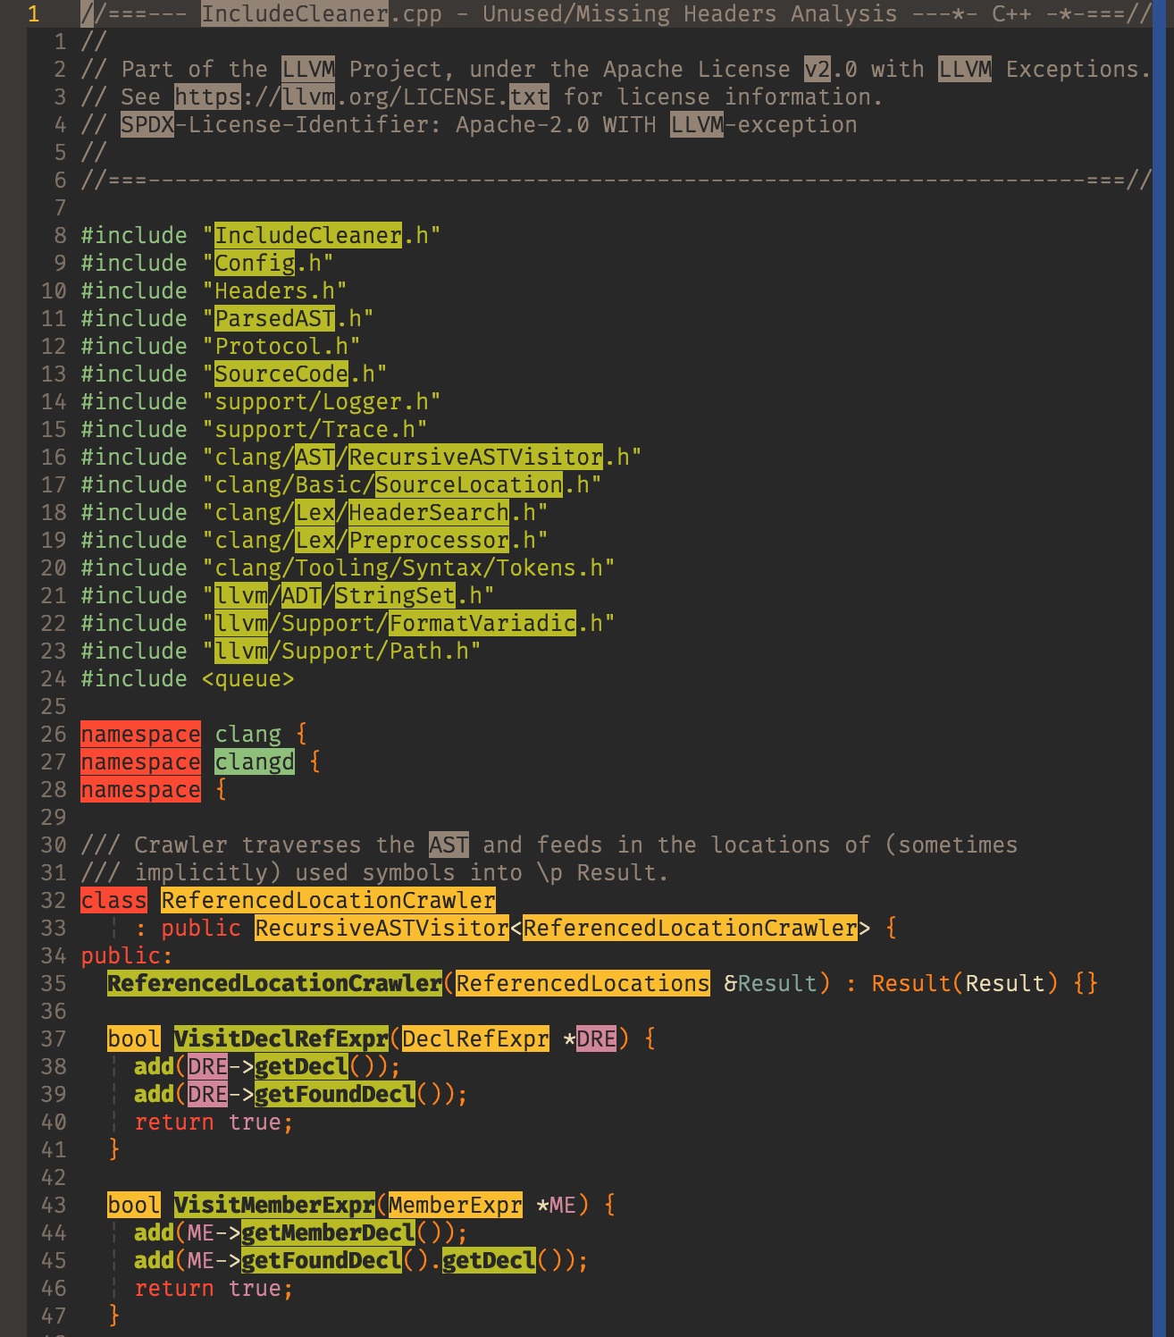Select RecursiveASTVisitor.h in the include on line 16
Screen dimensions: 1174x1337
click(x=474, y=457)
